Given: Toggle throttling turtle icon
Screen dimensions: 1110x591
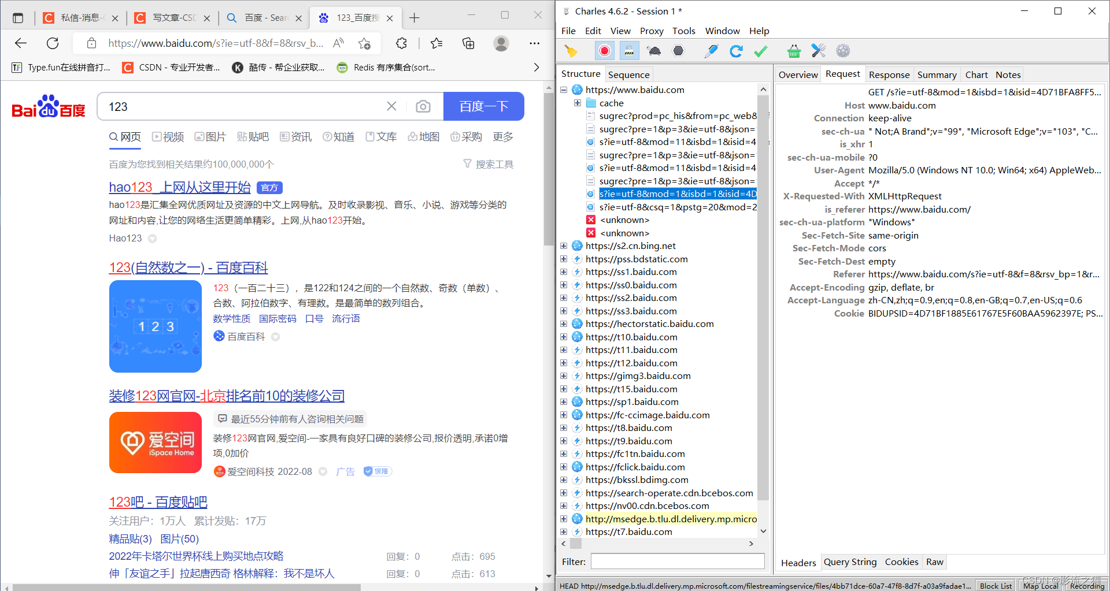Looking at the screenshot, I should click(x=654, y=51).
